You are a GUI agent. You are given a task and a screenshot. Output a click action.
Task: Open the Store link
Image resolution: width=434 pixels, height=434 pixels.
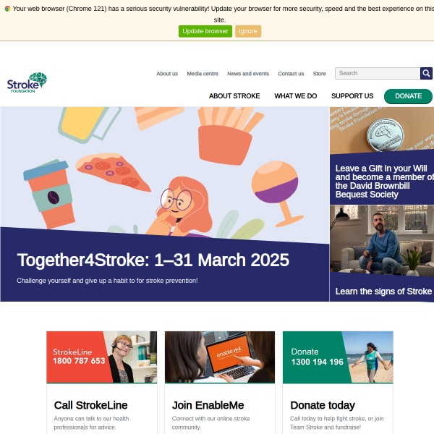click(319, 74)
